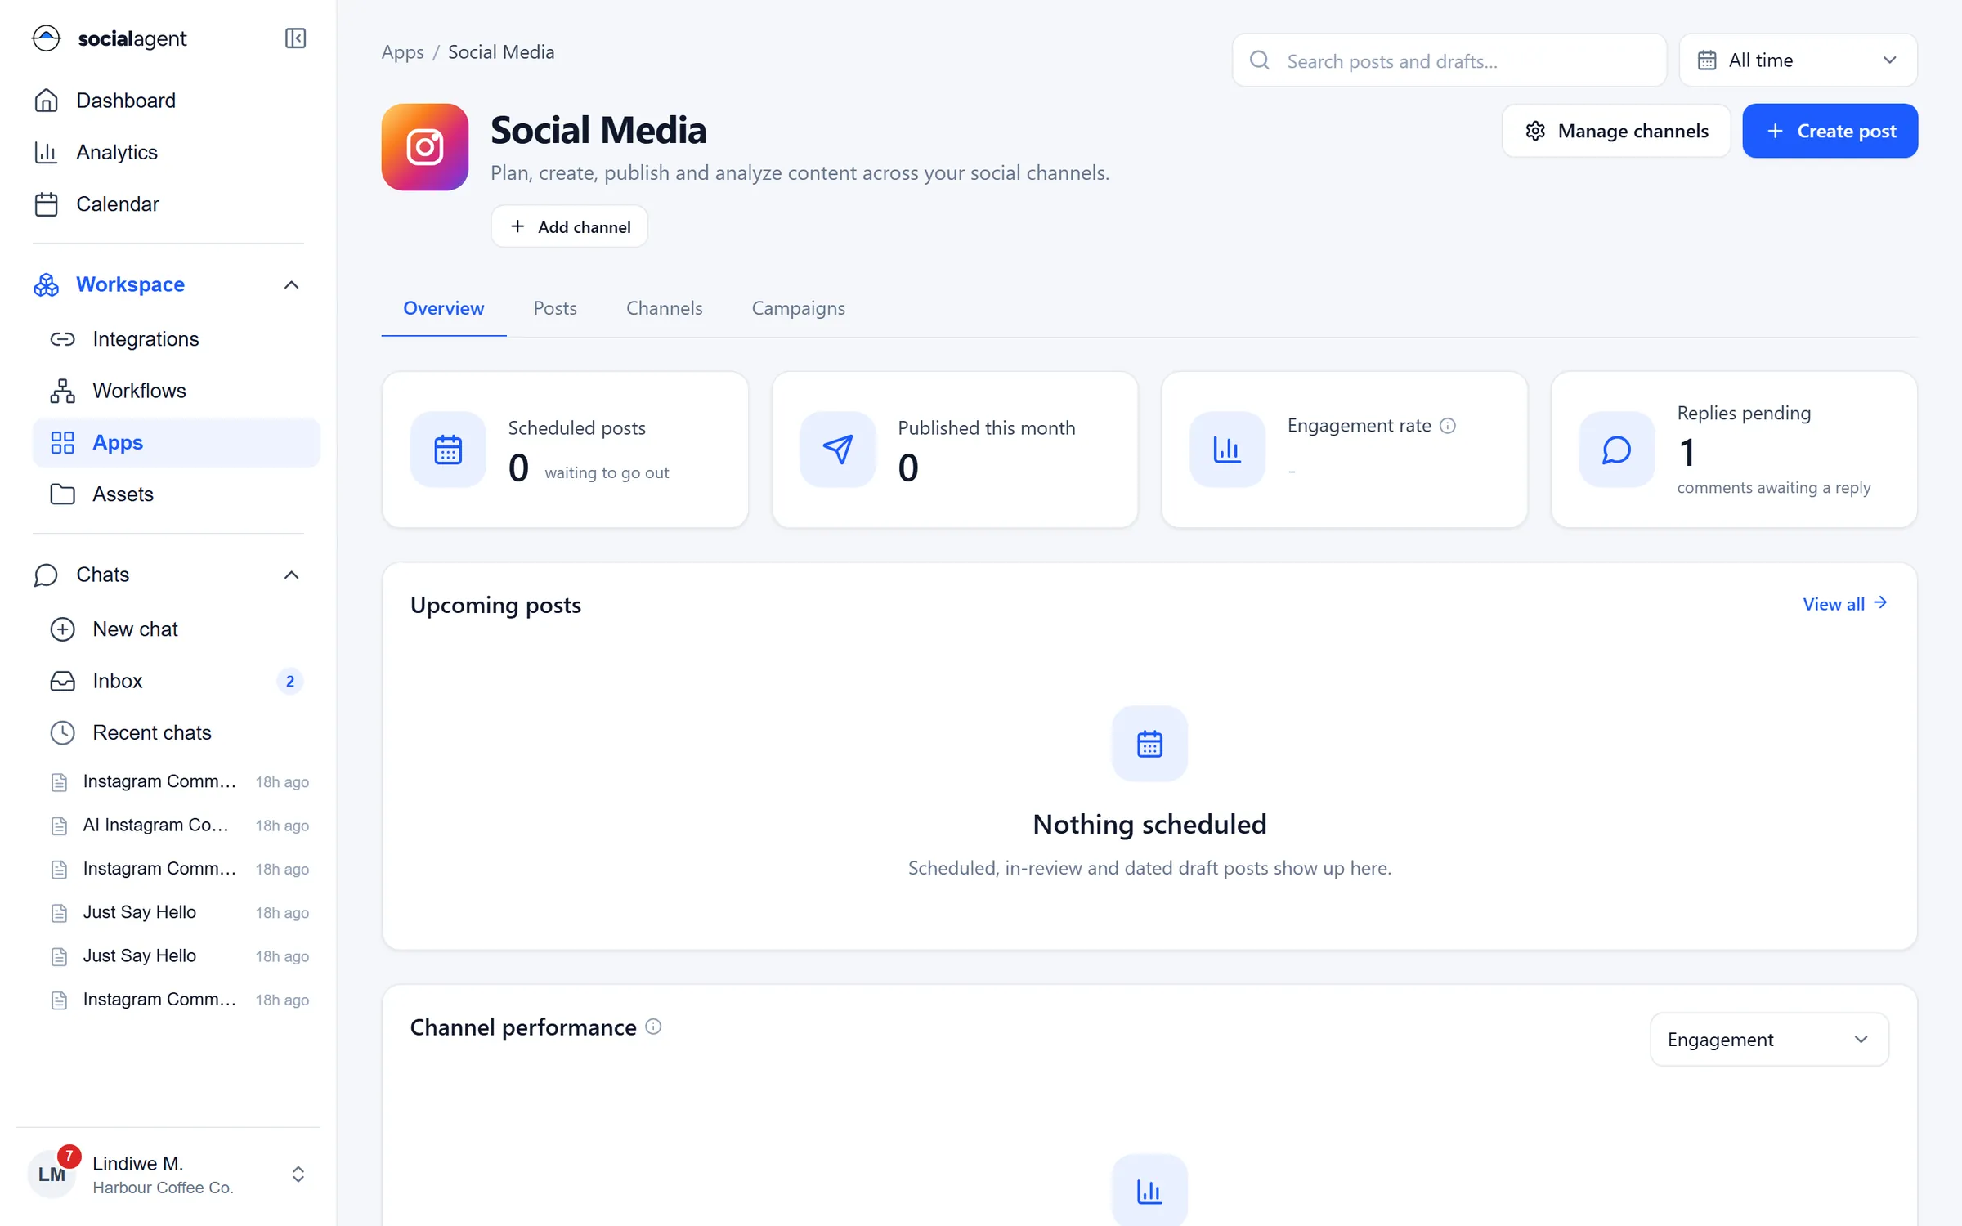1962x1226 pixels.
Task: Click Engagement rate info icon
Action: [1448, 426]
